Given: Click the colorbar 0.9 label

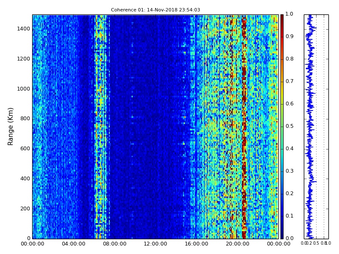Looking at the screenshot, I should click(289, 36).
